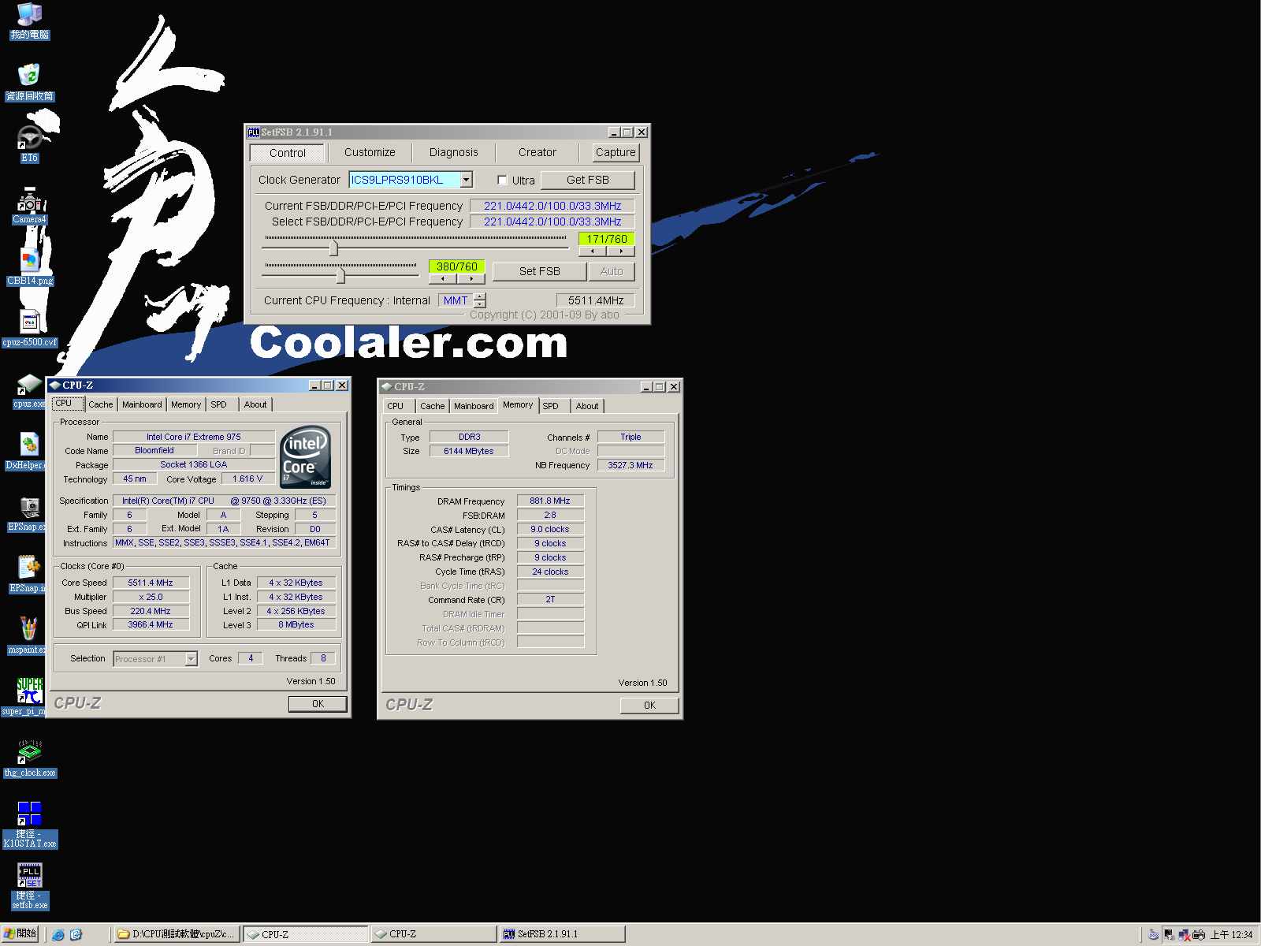Screen dimensions: 1261x946
Task: Open the cpuz-6500.cvf file icon
Action: tap(29, 329)
